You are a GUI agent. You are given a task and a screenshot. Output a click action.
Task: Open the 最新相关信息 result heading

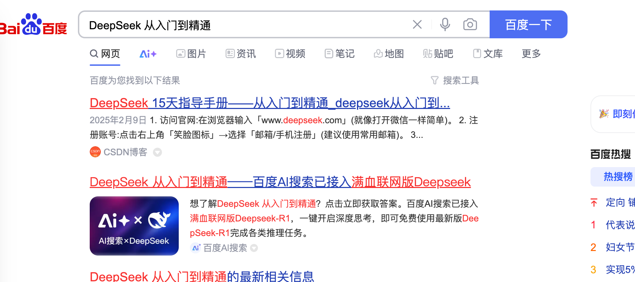[x=202, y=277]
